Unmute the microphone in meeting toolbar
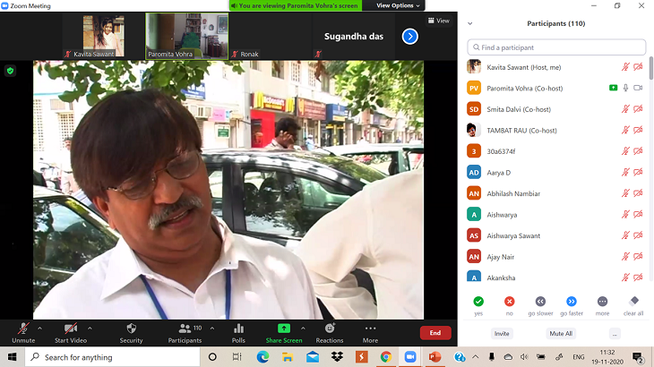 (x=23, y=329)
